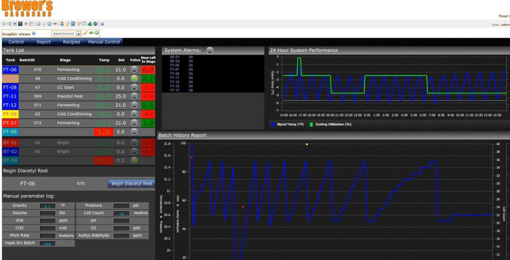Image resolution: width=510 pixels, height=260 pixels.
Task: Click the gray gear toolbar icon
Action: (38, 24)
